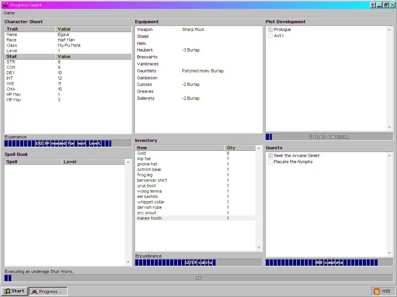Select the INT stat row
This screenshot has height=297, width=397.
(x=68, y=78)
